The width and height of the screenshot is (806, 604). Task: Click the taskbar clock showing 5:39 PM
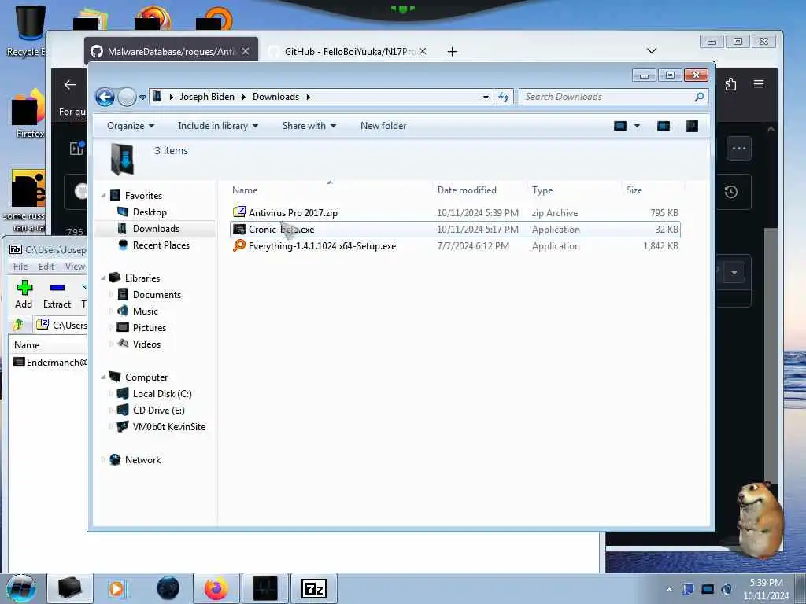[766, 589]
